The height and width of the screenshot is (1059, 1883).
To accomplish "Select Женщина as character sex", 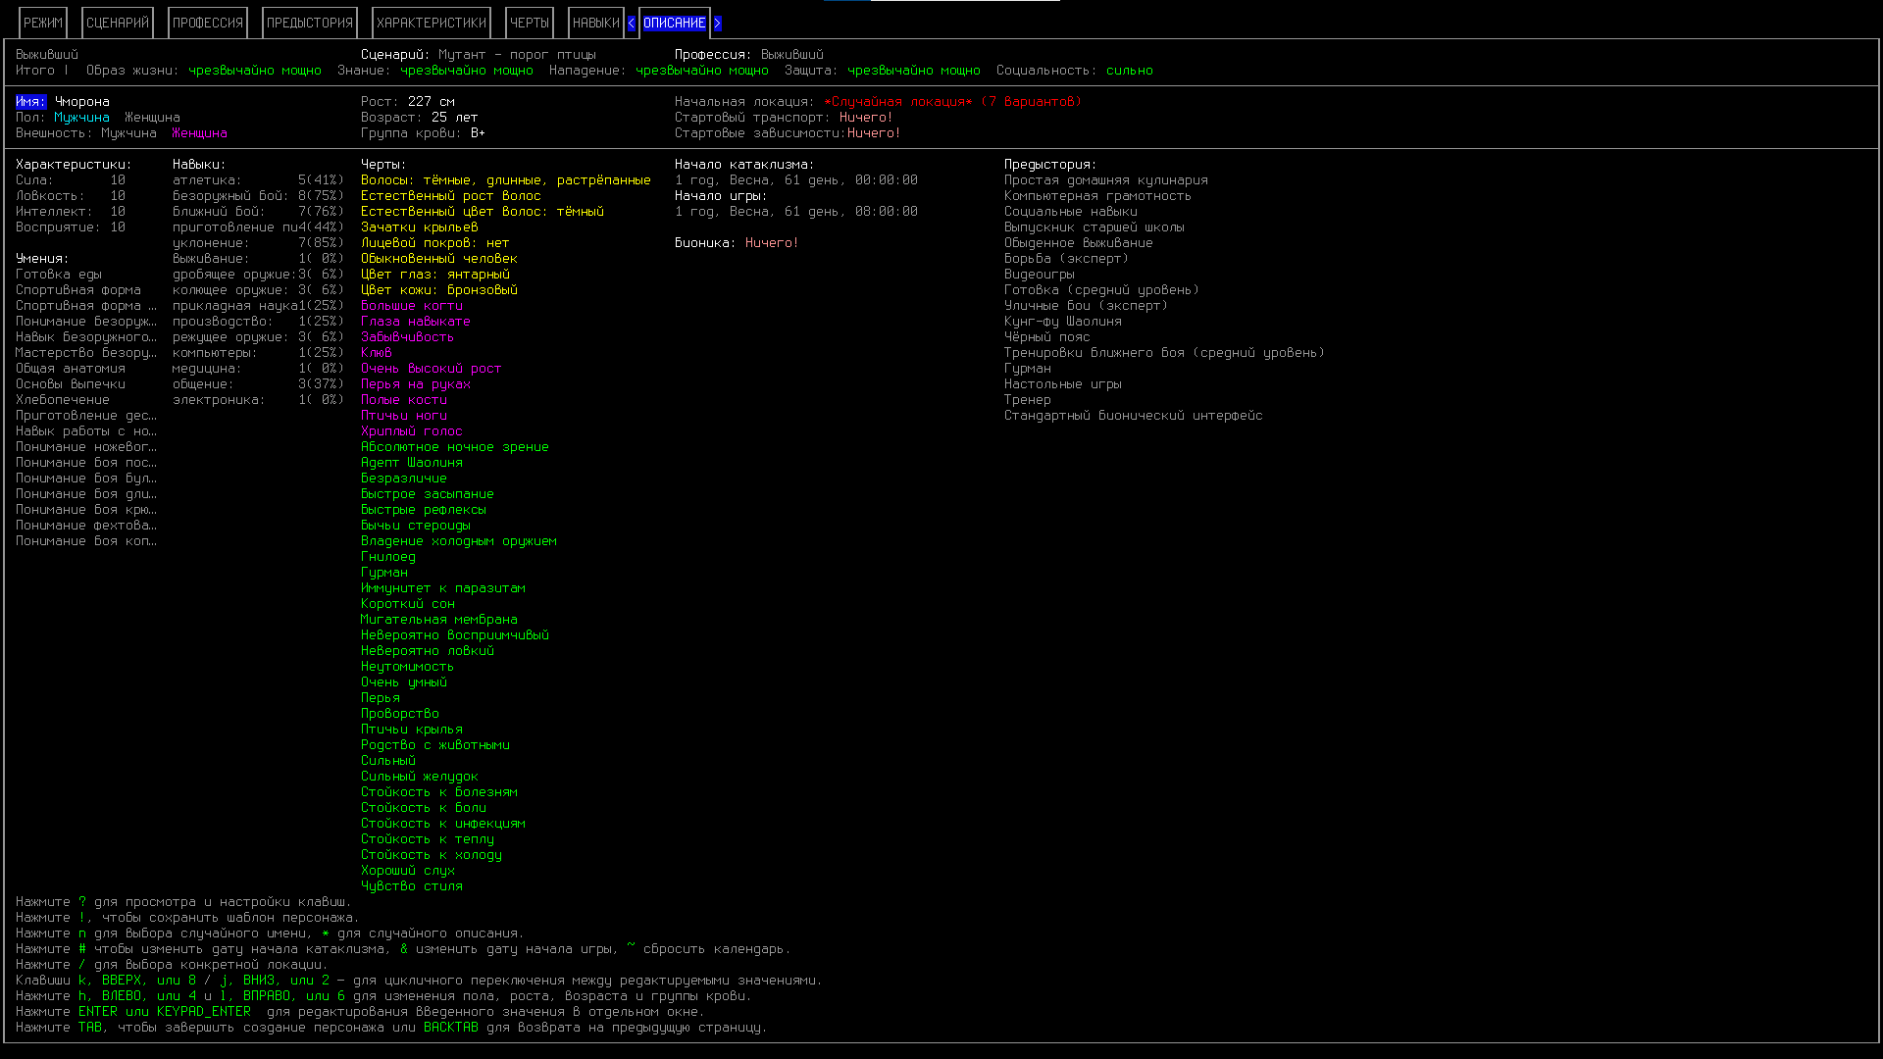I will coord(152,118).
